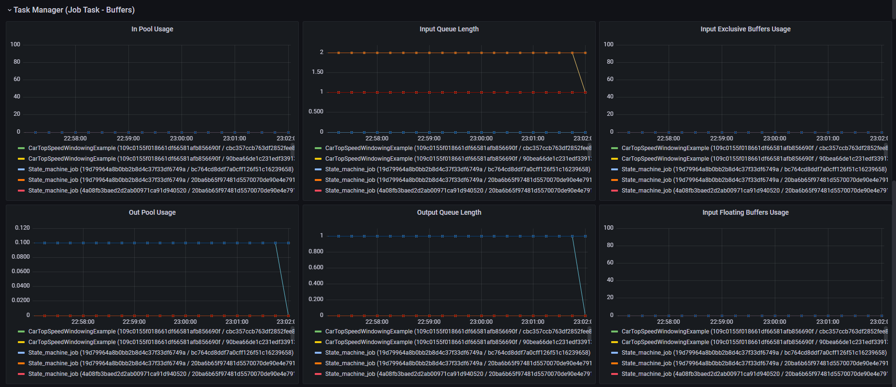Click red color swatch in Input Floating Buffers Usage legend
Screen dimensions: 896x387
(615, 374)
